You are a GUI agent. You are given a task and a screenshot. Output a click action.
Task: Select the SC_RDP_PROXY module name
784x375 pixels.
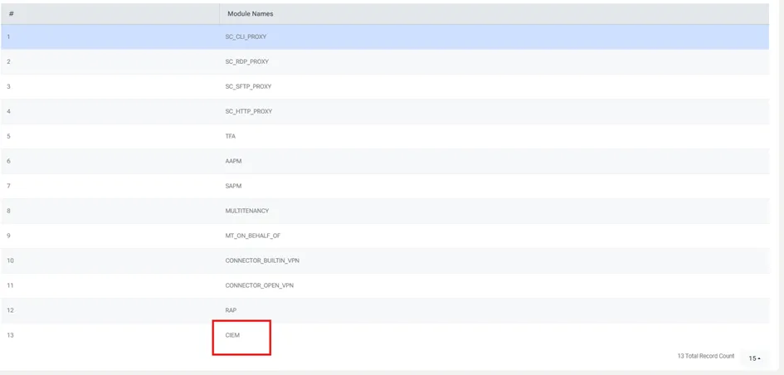click(x=247, y=61)
